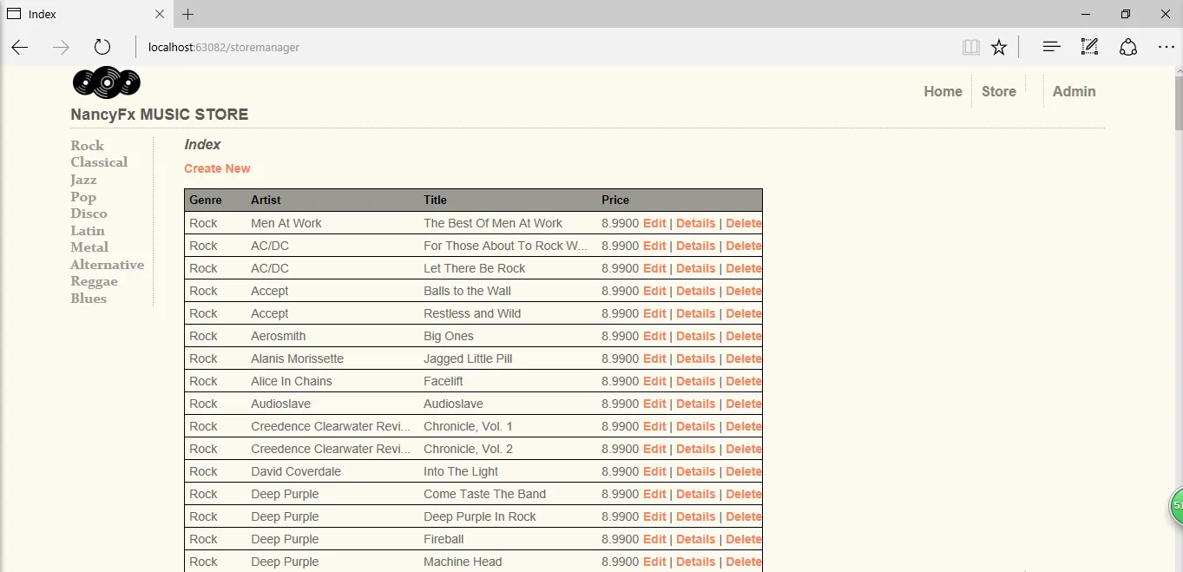Click the Create New link

[217, 168]
